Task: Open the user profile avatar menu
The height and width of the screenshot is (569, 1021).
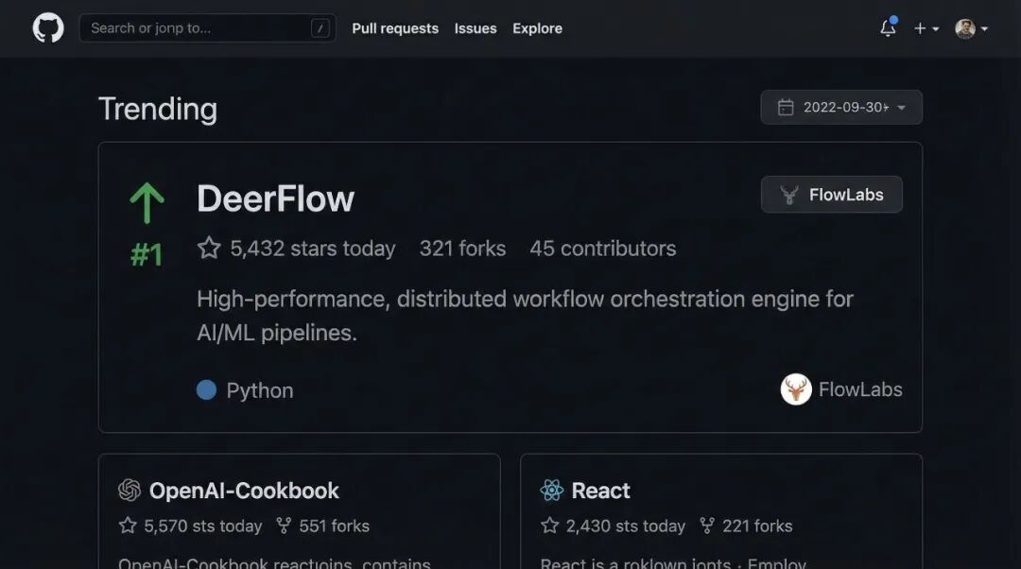Action: point(971,28)
